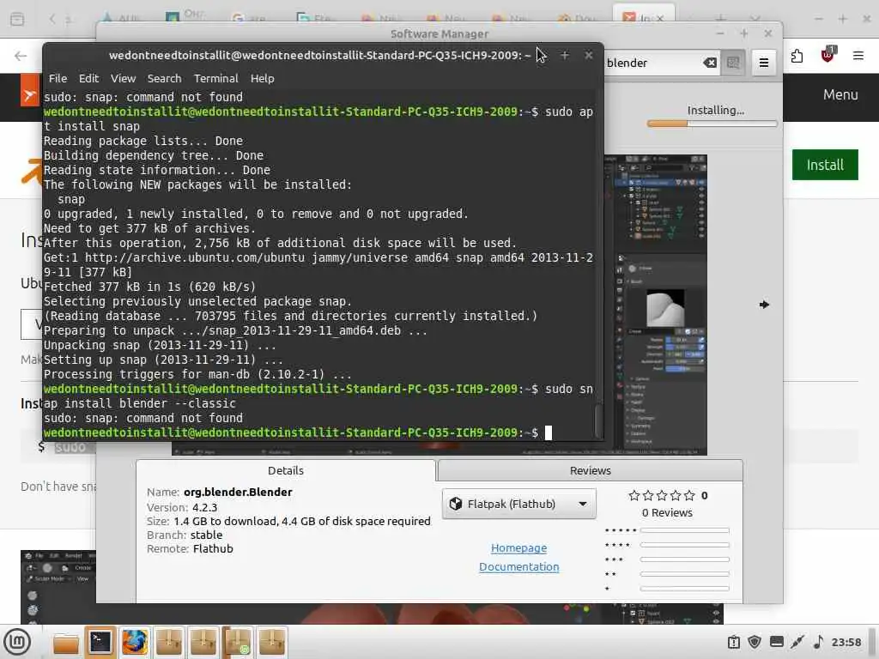Open the Linux Mint start menu
Screen dimensions: 879x659
pyautogui.click(x=17, y=642)
